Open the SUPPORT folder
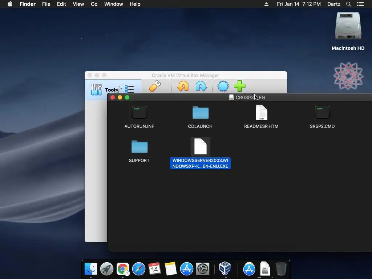 pyautogui.click(x=139, y=147)
